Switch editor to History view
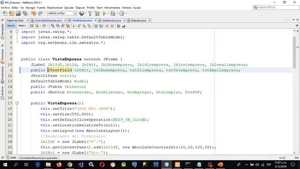This screenshot has width=300, height=169. [x=22, y=25]
